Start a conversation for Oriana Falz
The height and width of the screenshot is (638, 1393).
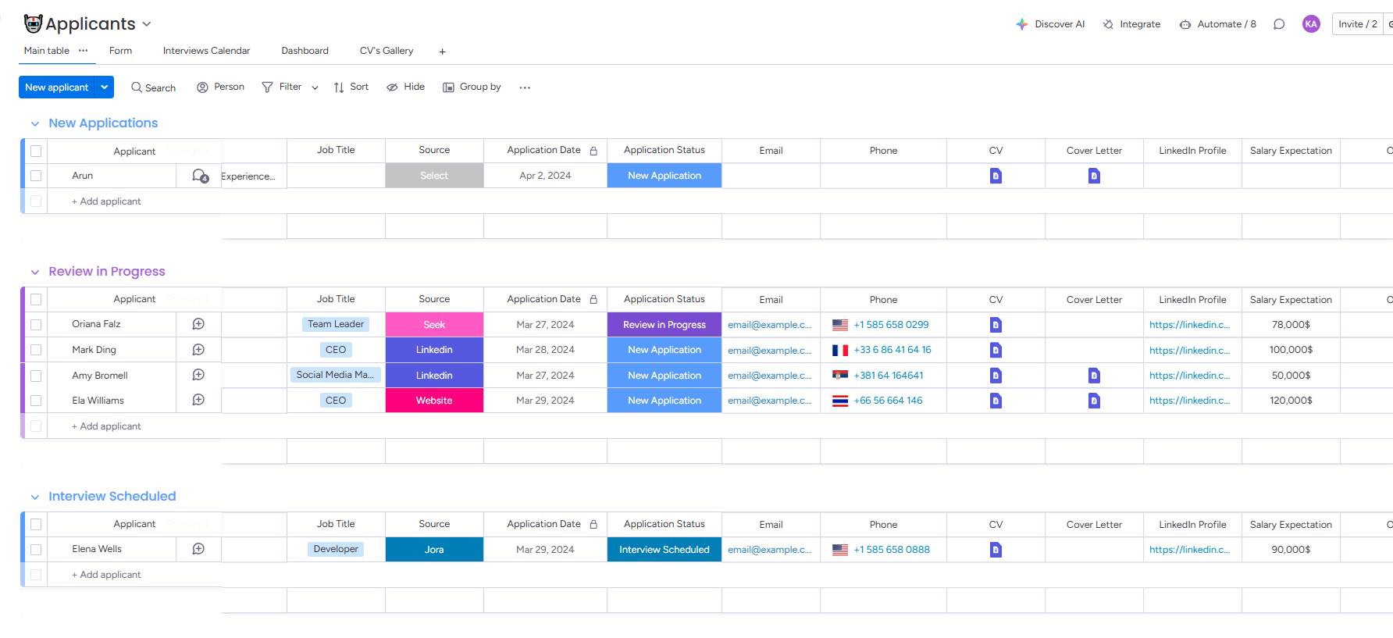coord(198,324)
